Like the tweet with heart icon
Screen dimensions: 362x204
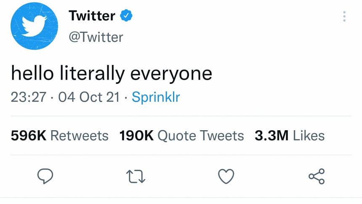(x=226, y=176)
